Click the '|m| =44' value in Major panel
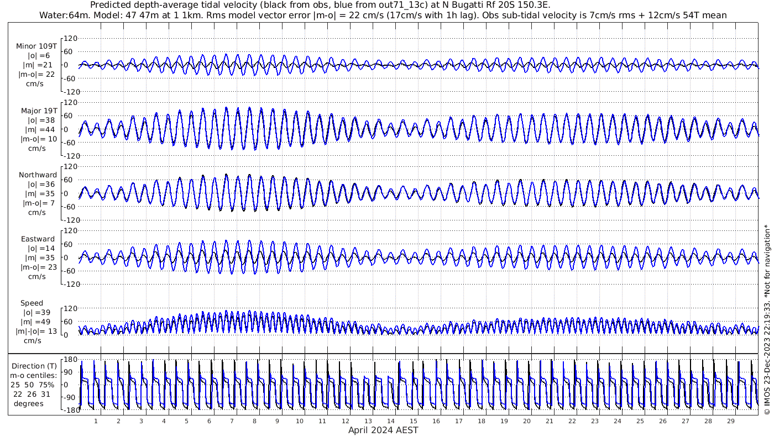774x442 pixels. point(39,130)
